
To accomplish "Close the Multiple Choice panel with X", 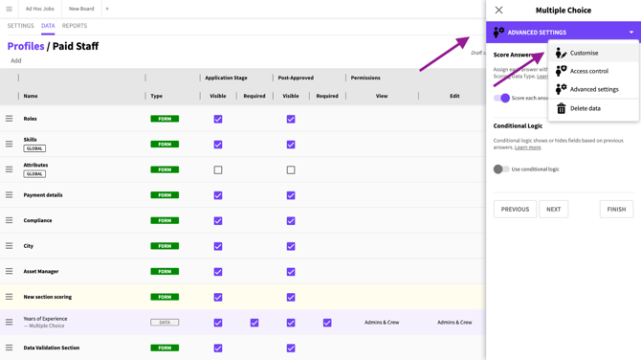I will [498, 10].
